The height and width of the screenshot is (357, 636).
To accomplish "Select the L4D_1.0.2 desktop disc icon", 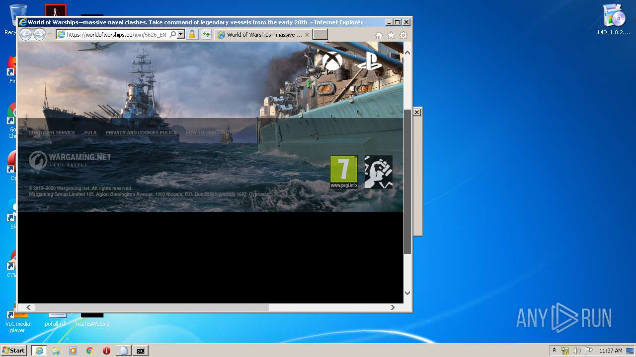I will click(x=614, y=20).
